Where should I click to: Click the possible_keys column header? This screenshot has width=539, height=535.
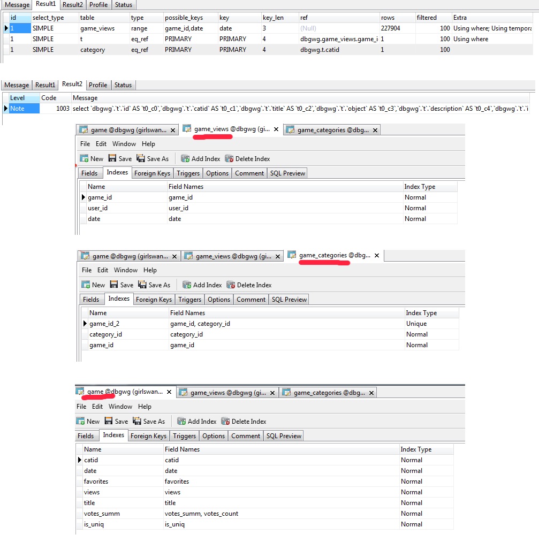(184, 18)
